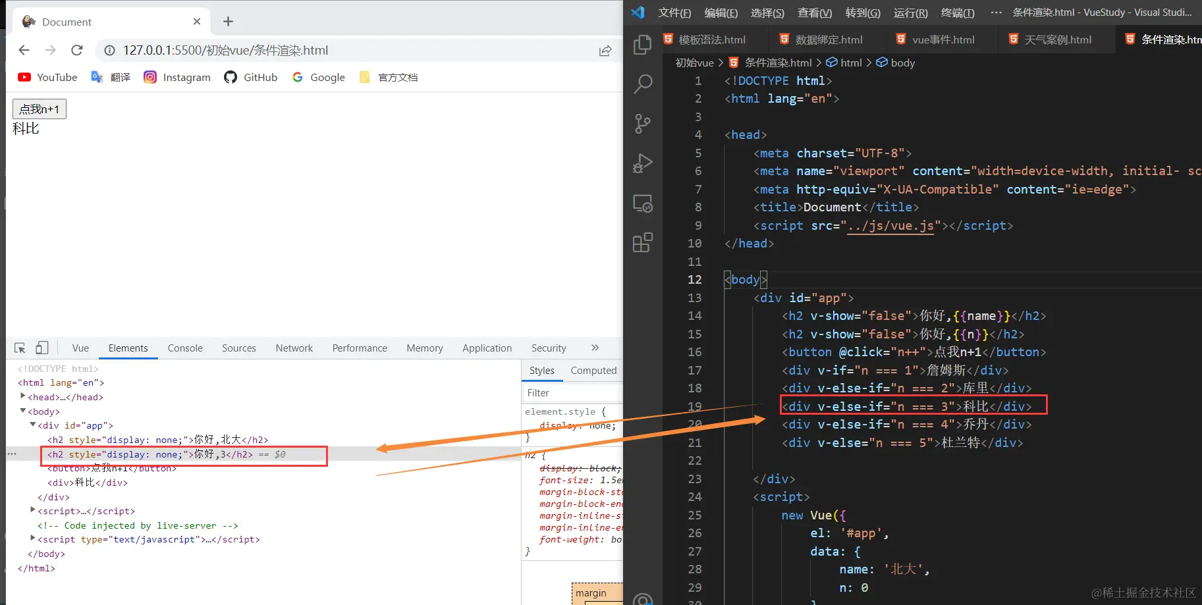
Task: Expand the head node in DOM tree
Action: coord(23,396)
